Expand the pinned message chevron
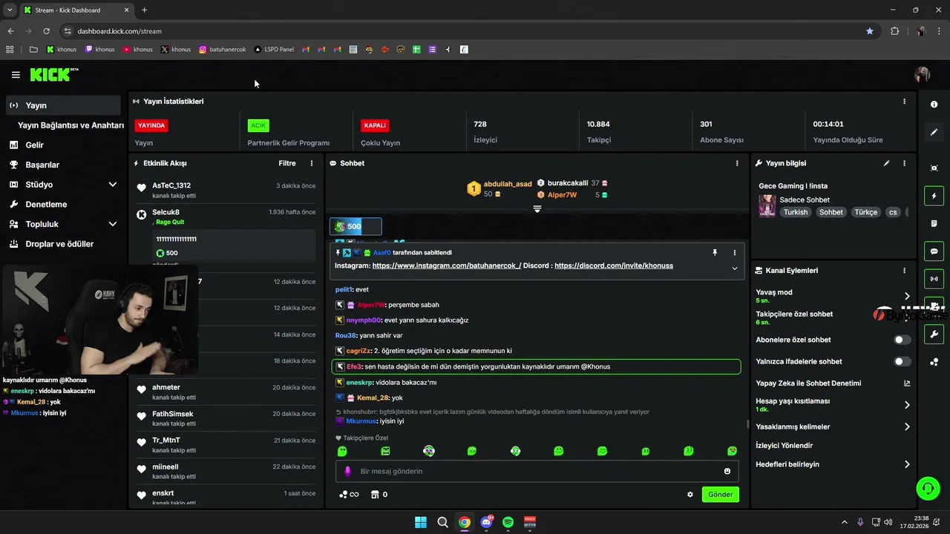This screenshot has width=950, height=534. click(735, 268)
